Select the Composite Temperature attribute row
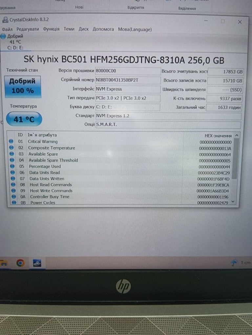The image size is (252, 335). 120,148
